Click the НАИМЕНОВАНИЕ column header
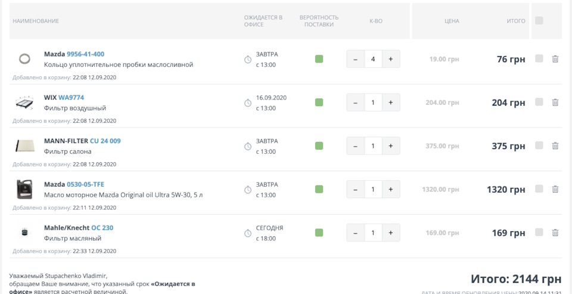Image resolution: width=572 pixels, height=294 pixels. point(36,21)
